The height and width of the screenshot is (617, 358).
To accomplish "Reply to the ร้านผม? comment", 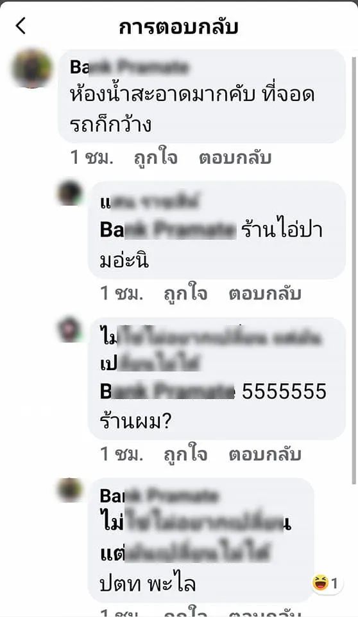I will point(265,454).
